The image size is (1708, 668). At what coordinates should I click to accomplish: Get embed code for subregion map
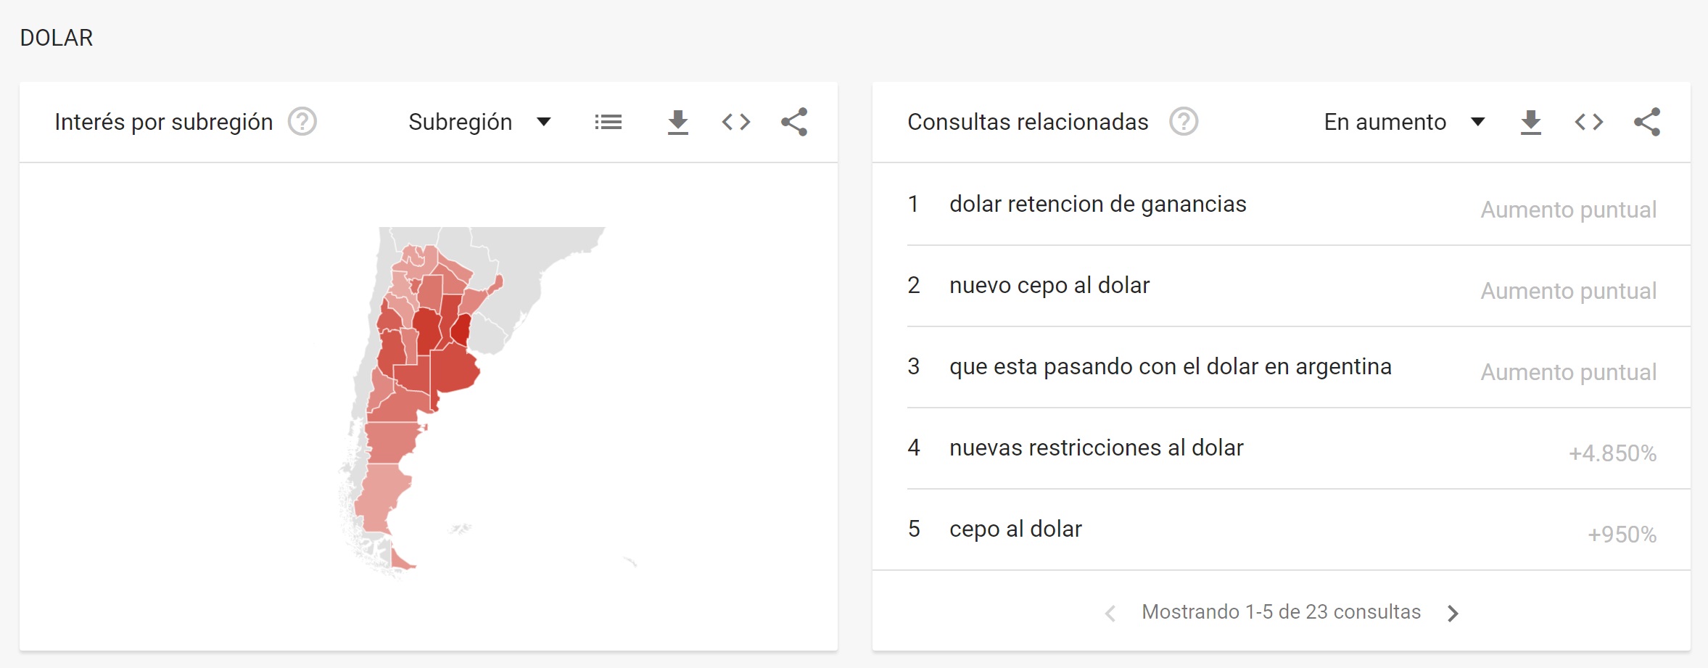tap(735, 122)
